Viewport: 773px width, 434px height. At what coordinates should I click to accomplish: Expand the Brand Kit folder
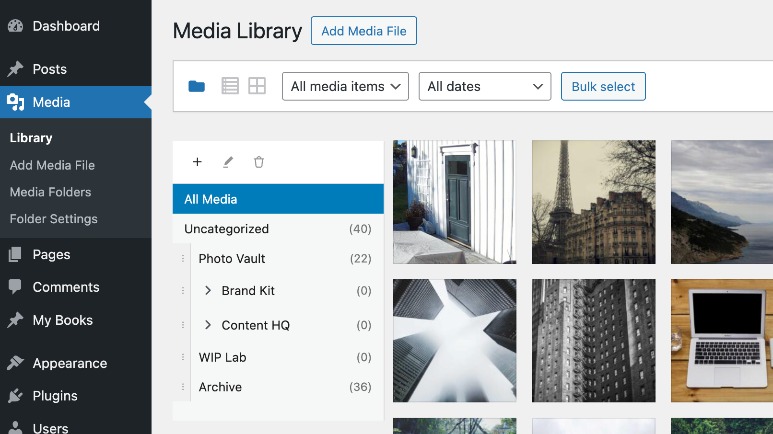(x=208, y=290)
